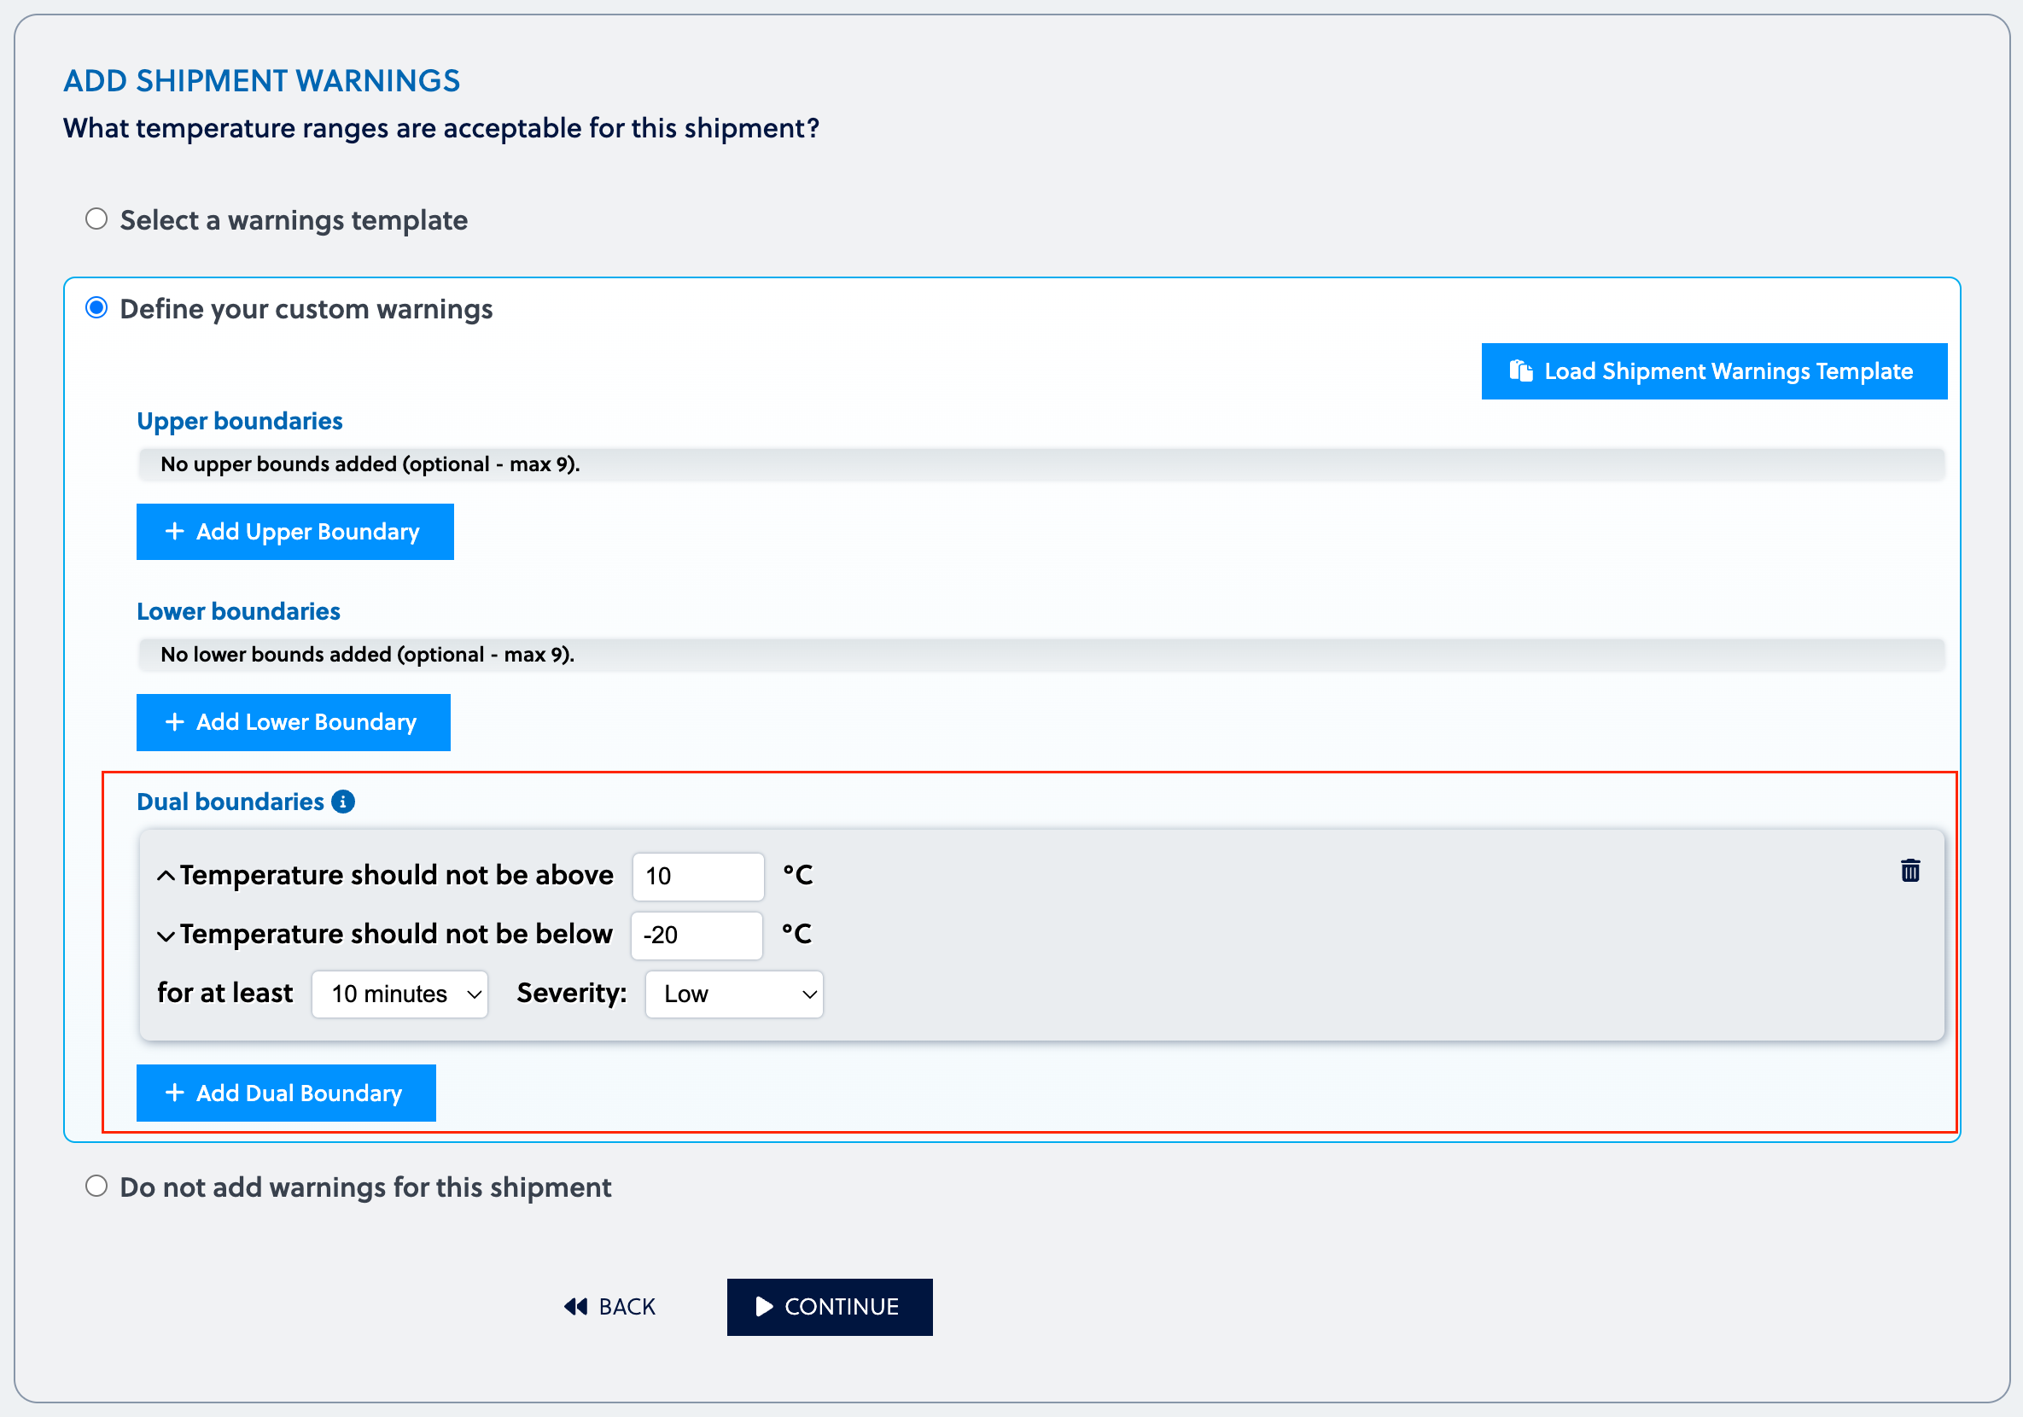Click 'No upper bounds added' message
2023x1417 pixels.
(x=370, y=464)
